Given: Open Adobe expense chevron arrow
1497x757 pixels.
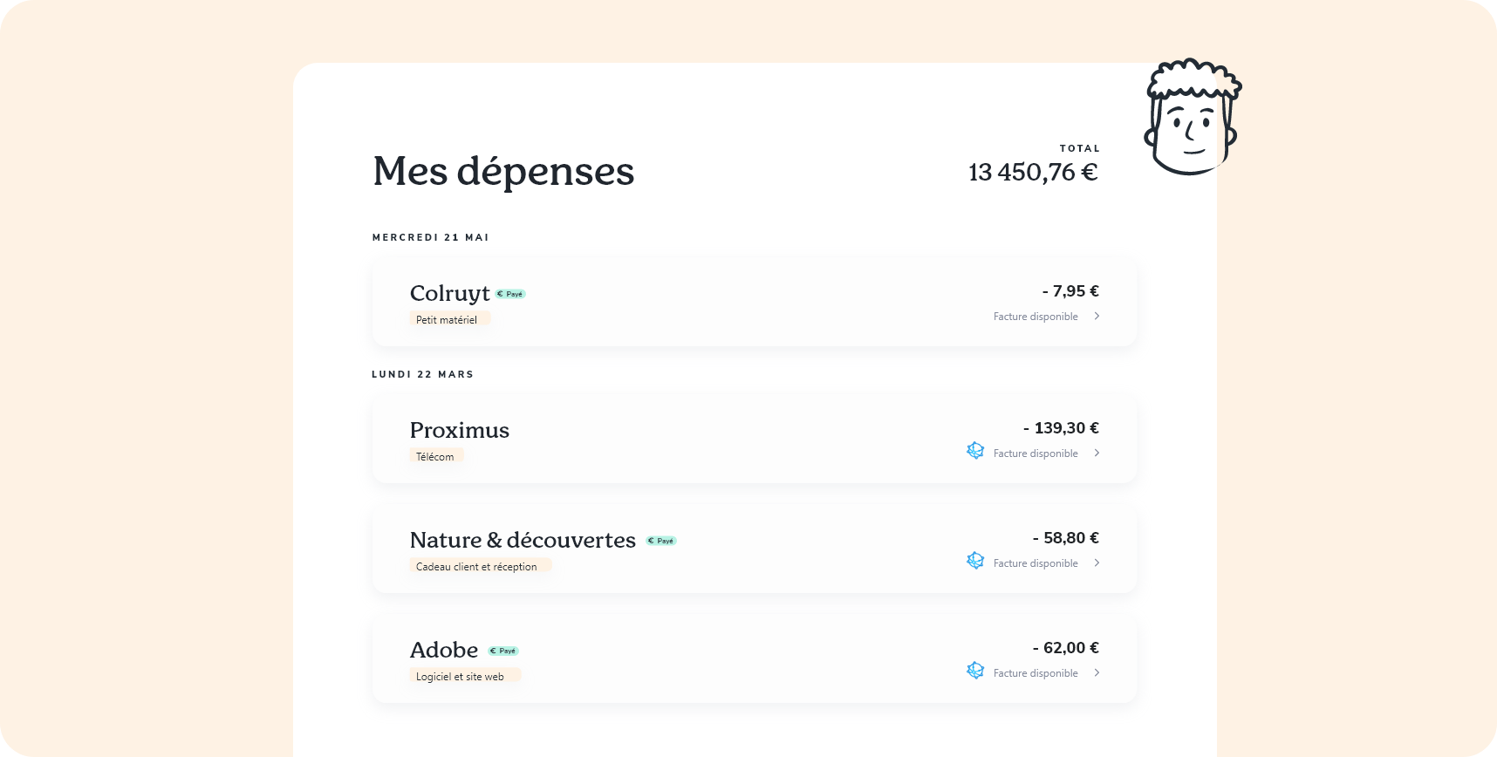Looking at the screenshot, I should (1097, 673).
